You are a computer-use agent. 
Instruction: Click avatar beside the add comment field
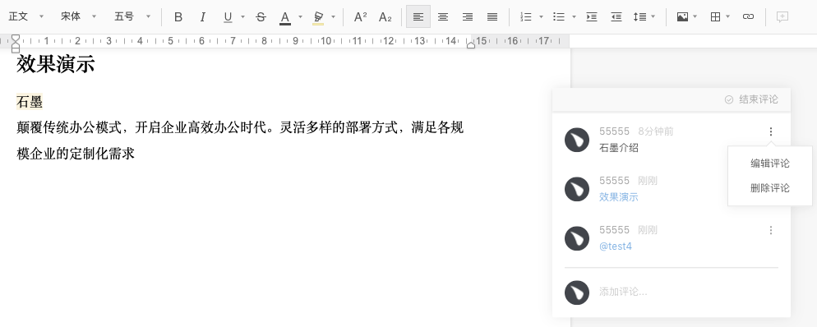tap(577, 292)
